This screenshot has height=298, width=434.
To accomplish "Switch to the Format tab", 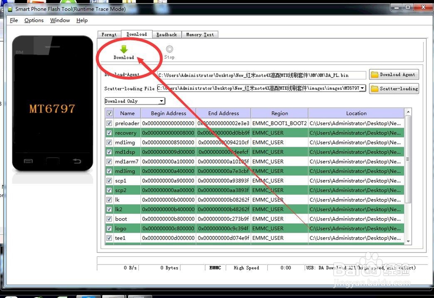I will [x=109, y=35].
